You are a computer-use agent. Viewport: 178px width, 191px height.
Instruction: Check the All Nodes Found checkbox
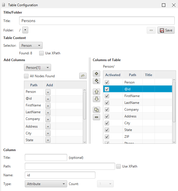click(27, 76)
